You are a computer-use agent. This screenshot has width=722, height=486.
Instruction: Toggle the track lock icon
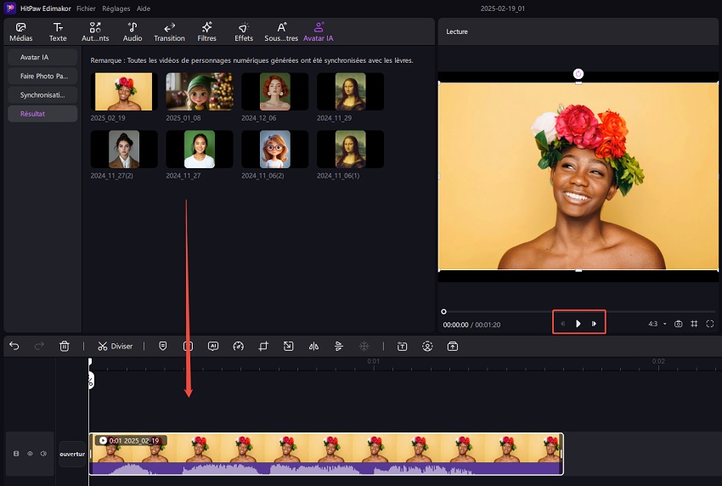click(x=16, y=454)
